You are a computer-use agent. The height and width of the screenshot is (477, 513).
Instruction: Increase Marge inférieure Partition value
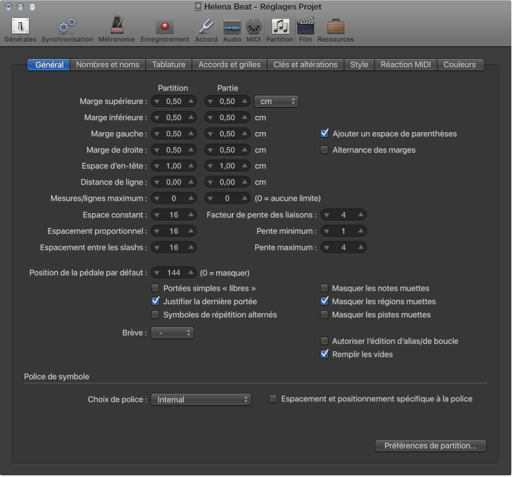click(x=191, y=117)
